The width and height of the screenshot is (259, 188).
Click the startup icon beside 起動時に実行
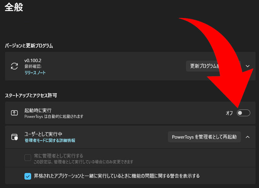pyautogui.click(x=14, y=113)
